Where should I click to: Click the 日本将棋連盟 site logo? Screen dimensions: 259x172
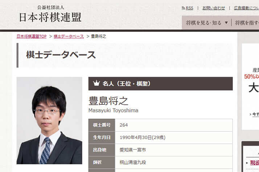(50, 17)
